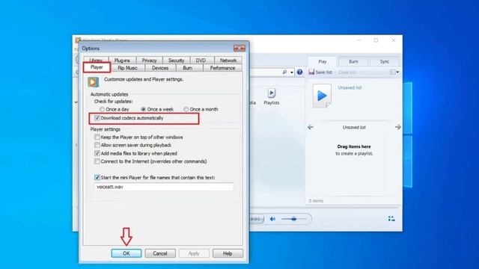Open the Rip Music tab

127,68
